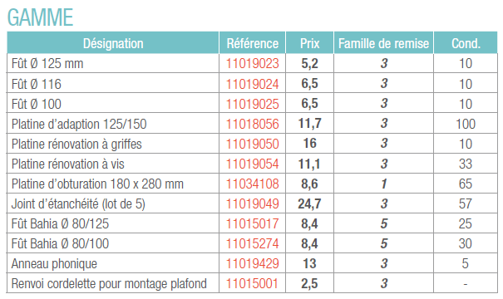Click reference 11019049 for Joint d'étanchéité
This screenshot has height=299, width=503.
[x=253, y=203]
